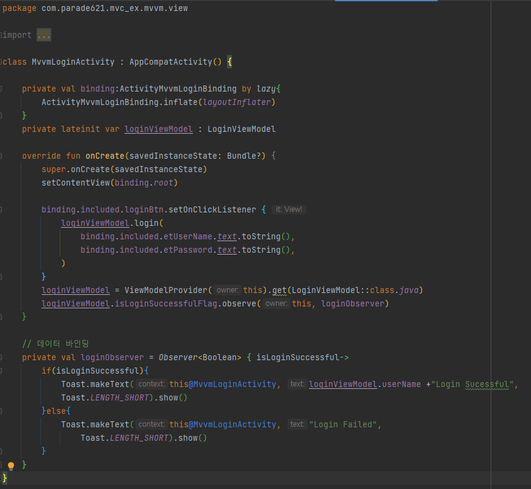
Task: Click setOnClickListener method name
Action: (212, 209)
